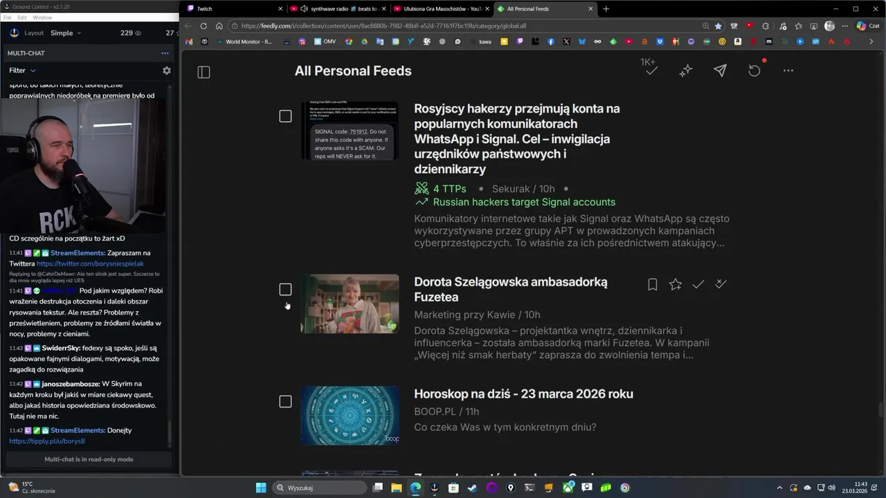The image size is (886, 498).
Task: Open File menu in Ground Control
Action: click(x=7, y=17)
